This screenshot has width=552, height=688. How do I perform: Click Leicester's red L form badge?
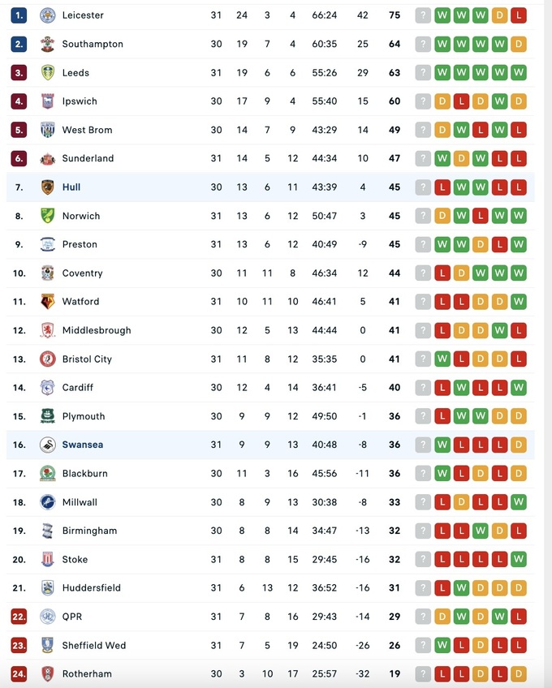pos(519,15)
